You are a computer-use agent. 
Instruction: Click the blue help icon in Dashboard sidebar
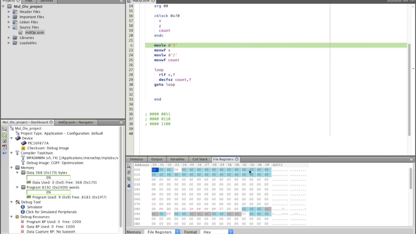pos(4,153)
